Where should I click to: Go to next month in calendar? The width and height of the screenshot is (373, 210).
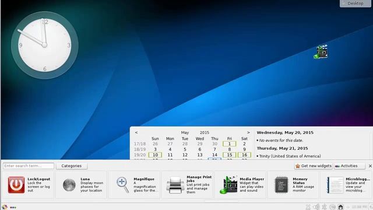tap(248, 132)
